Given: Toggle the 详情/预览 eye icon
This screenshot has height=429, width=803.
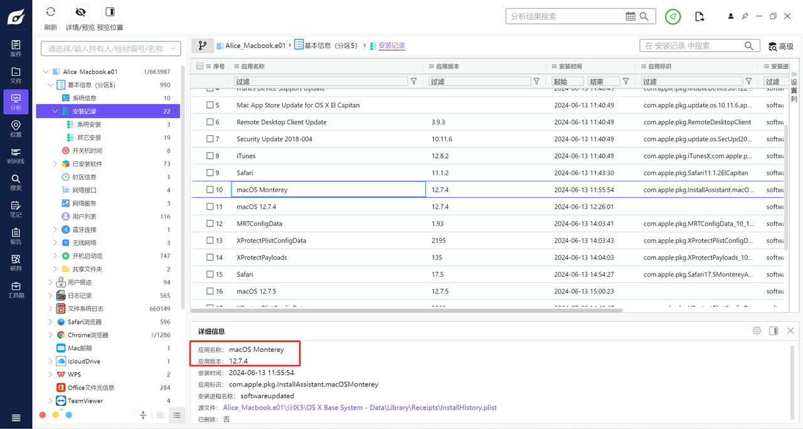Looking at the screenshot, I should pos(80,12).
